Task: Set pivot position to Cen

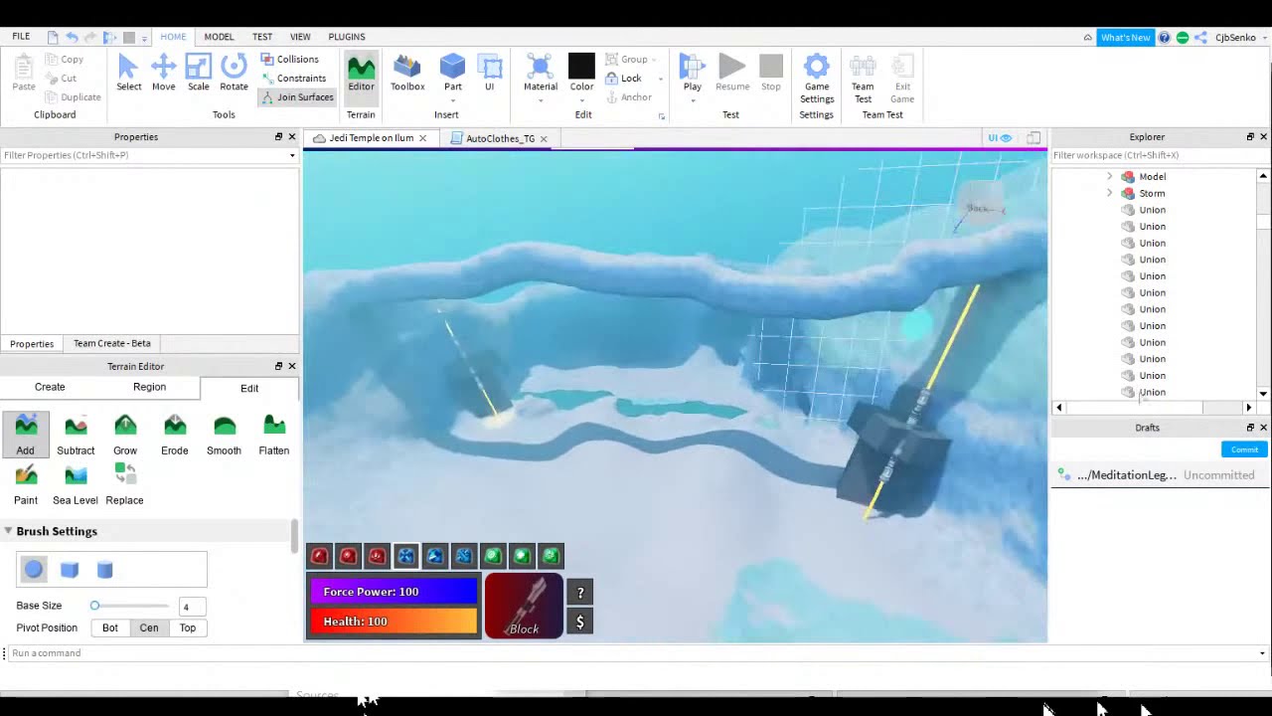Action: 149,627
